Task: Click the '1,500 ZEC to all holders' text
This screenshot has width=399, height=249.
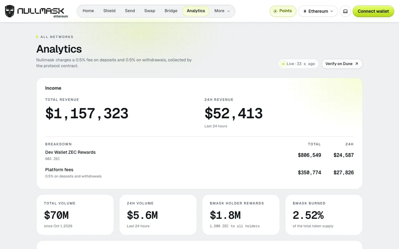Action: tap(235, 226)
